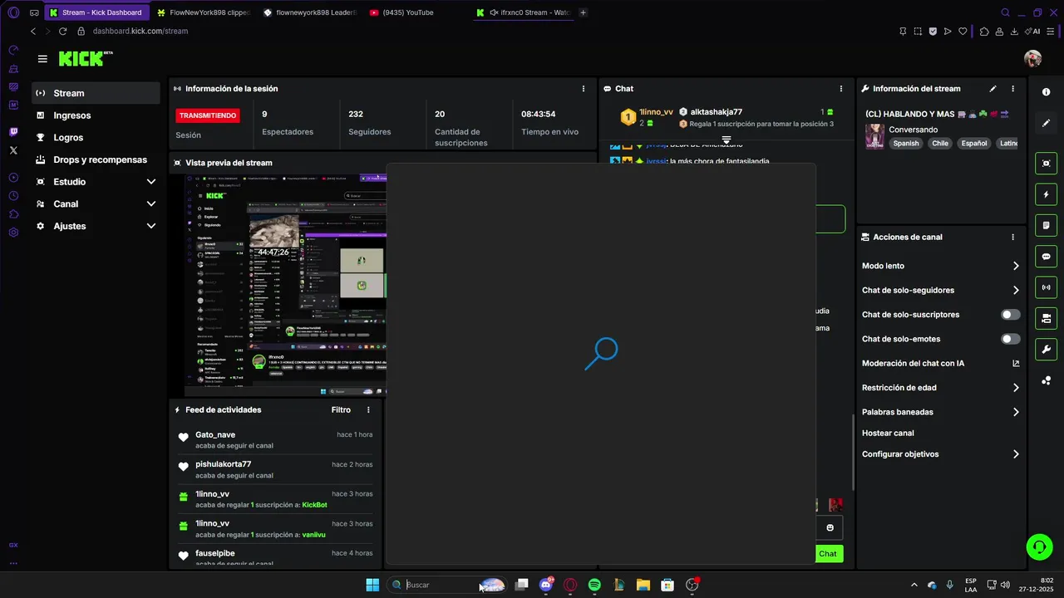Open the Chat panel three-dot menu
The image size is (1064, 598).
point(841,89)
